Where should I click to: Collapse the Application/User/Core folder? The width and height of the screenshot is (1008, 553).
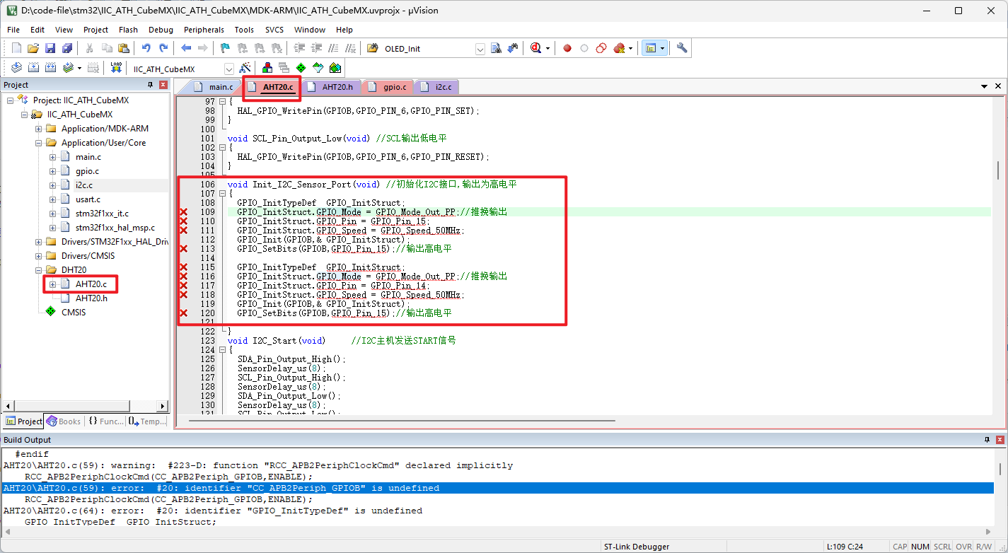click(39, 143)
